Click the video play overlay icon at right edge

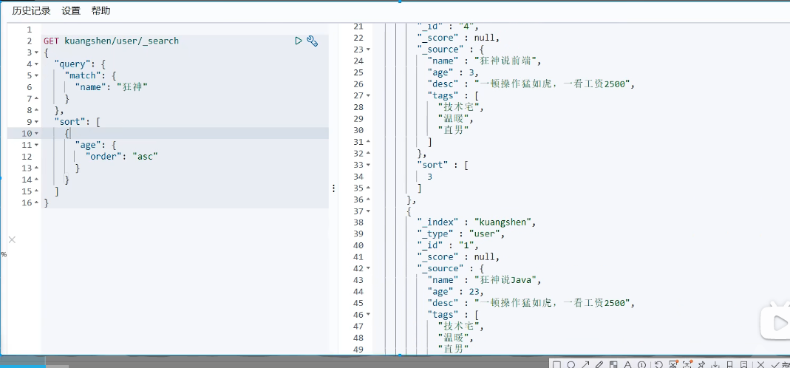(777, 321)
